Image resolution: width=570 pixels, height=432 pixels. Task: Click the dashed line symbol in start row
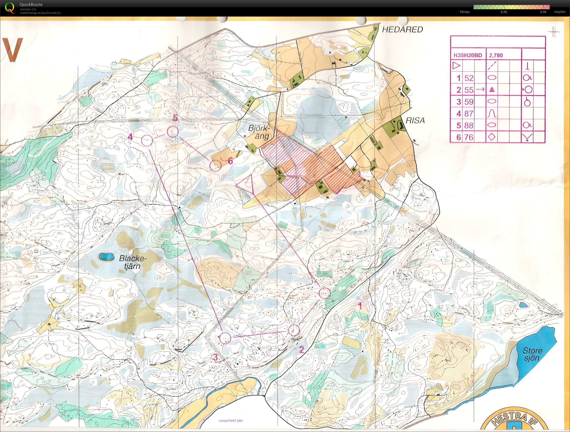tap(492, 66)
